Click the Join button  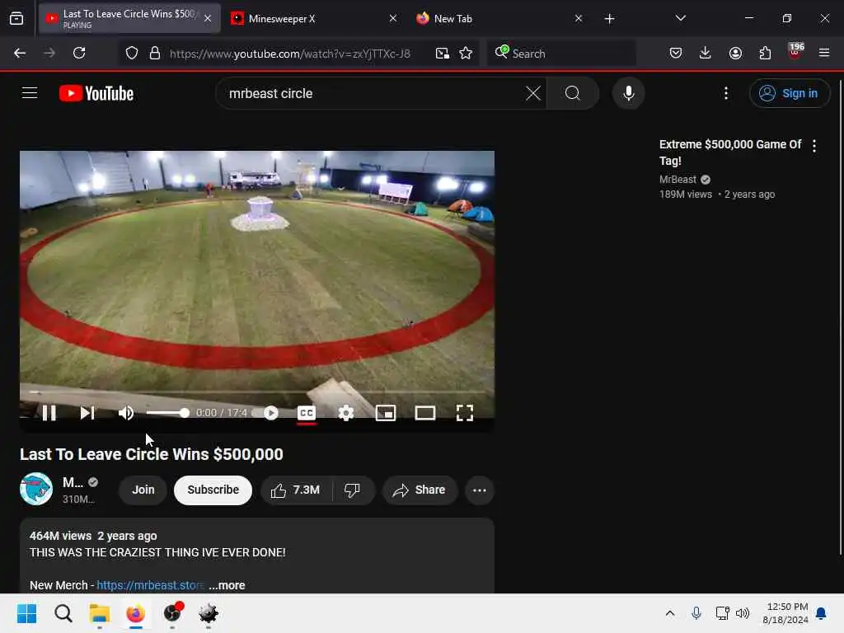pos(143,490)
